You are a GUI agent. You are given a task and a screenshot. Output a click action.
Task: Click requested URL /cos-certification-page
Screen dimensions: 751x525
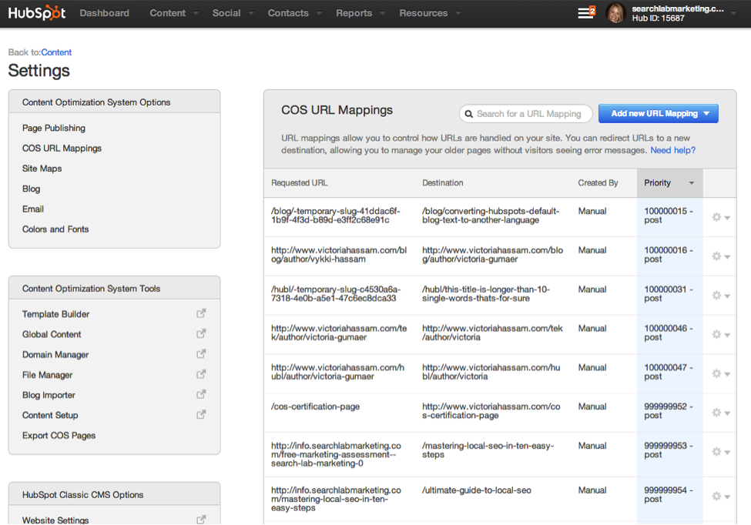point(315,406)
